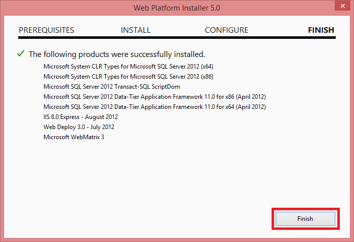Click 'The following products were successfully installed.' text
Image resolution: width=354 pixels, height=242 pixels.
(x=117, y=54)
